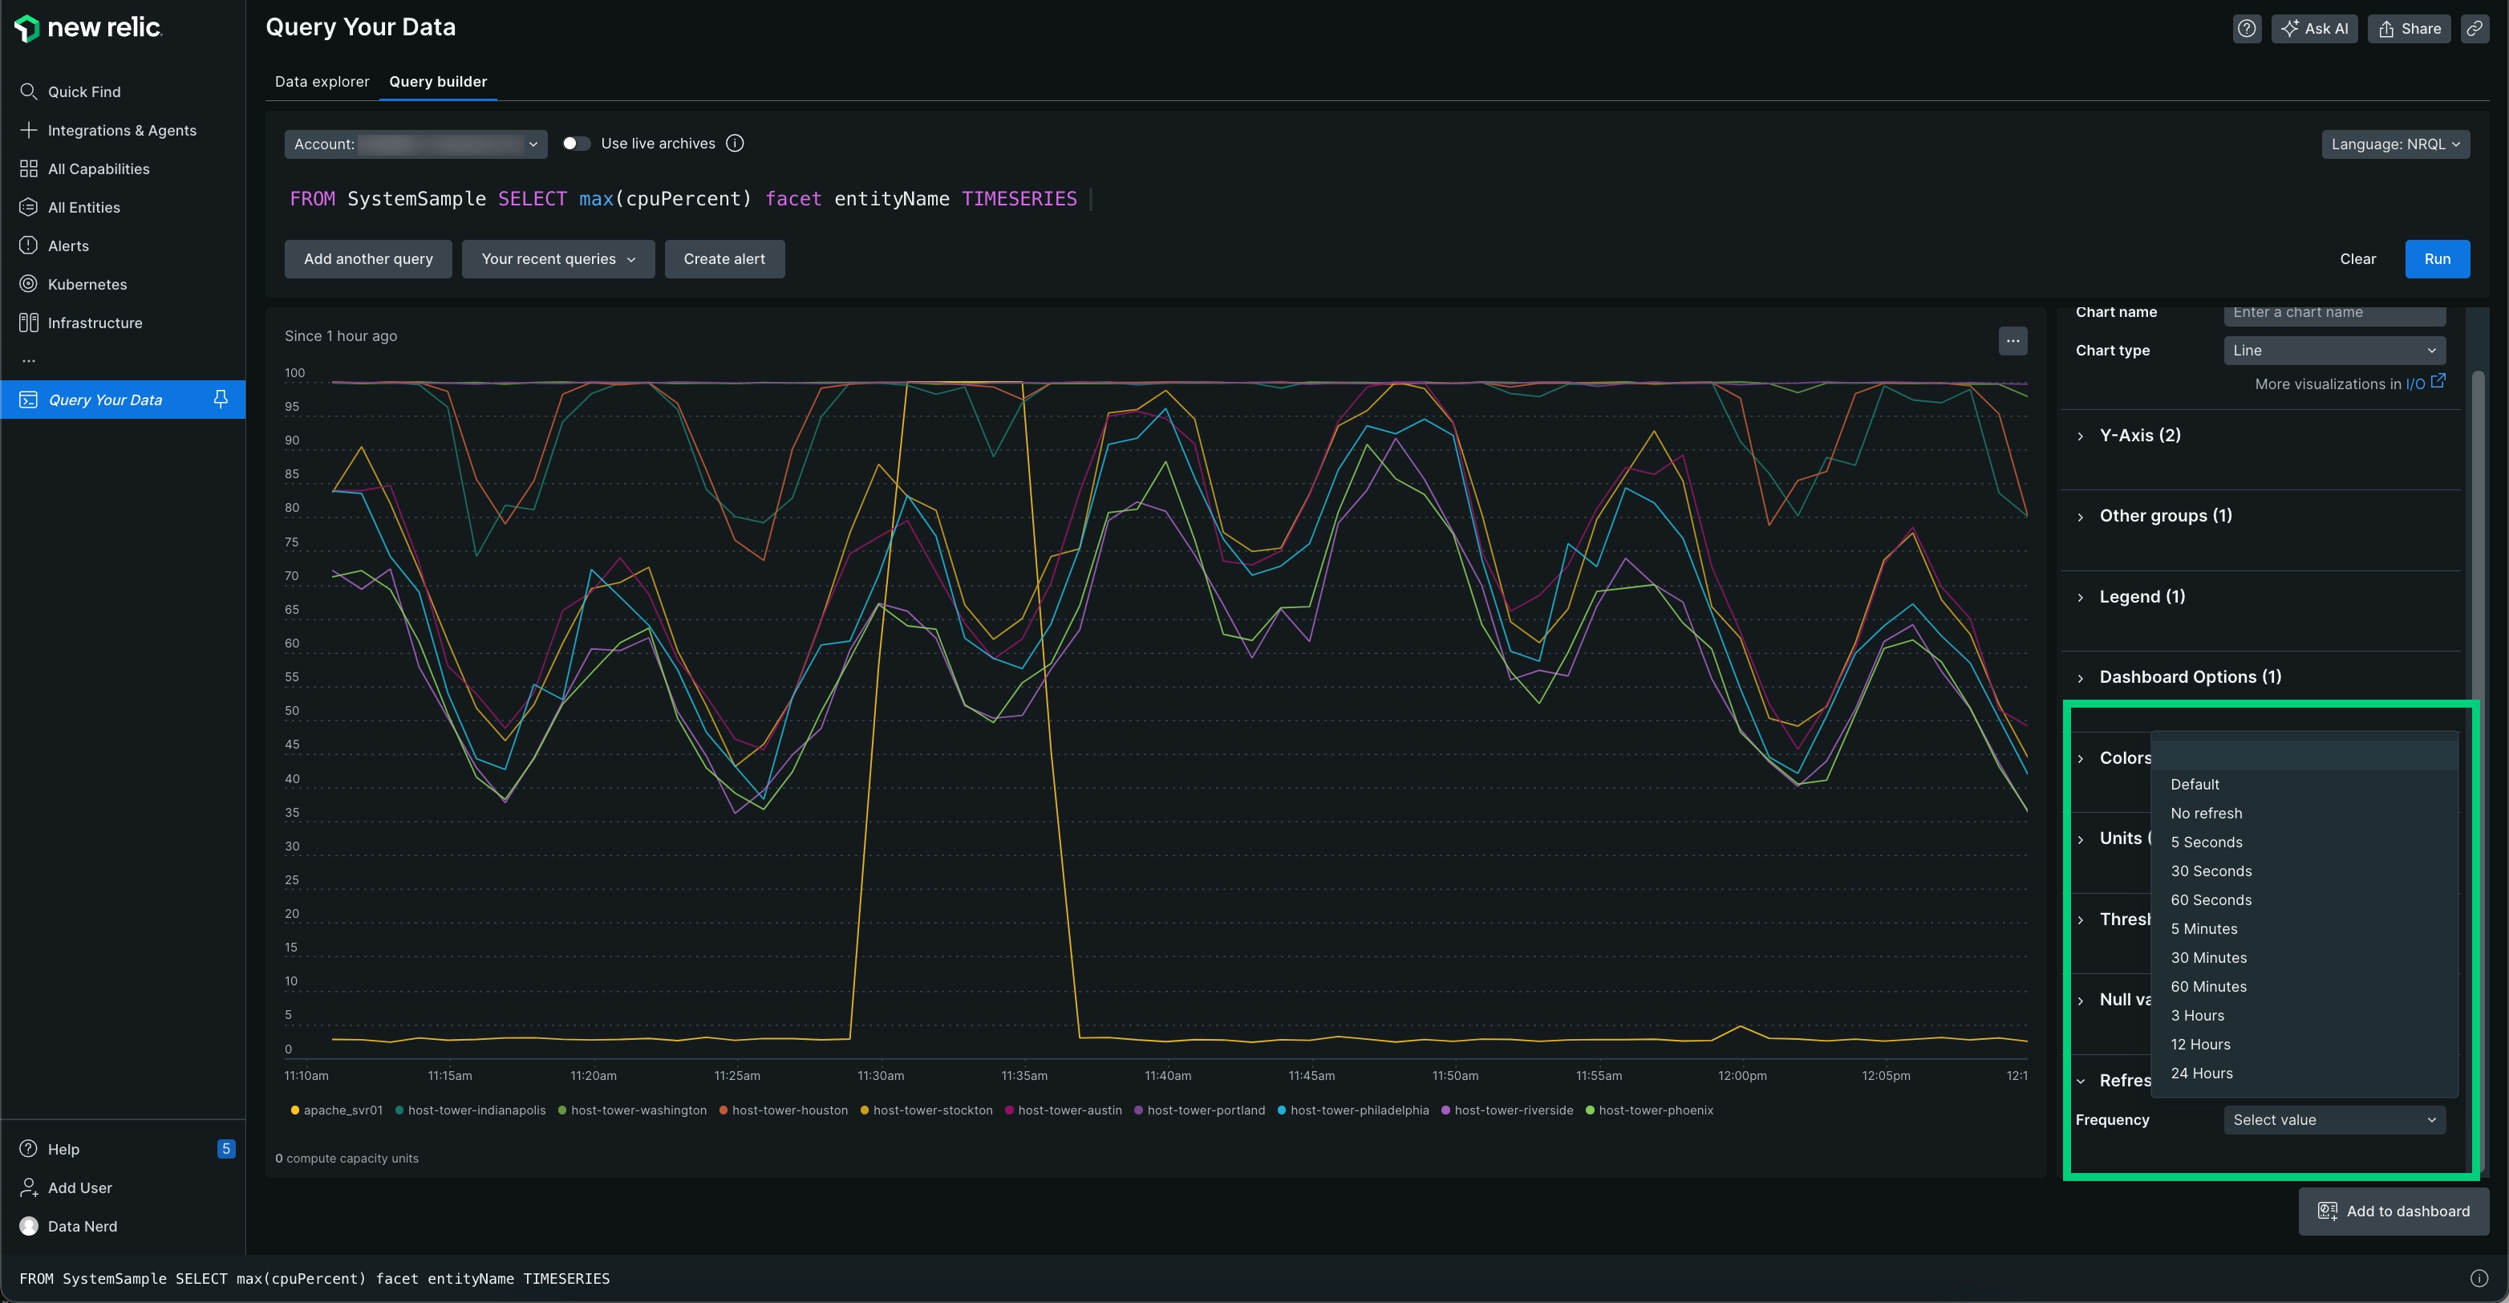Click the Help icon at bottom left
Screen dimensions: 2509x1303
[x=28, y=1147]
